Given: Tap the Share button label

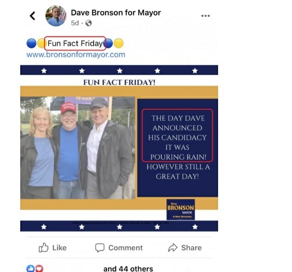Looking at the screenshot, I should (x=191, y=248).
